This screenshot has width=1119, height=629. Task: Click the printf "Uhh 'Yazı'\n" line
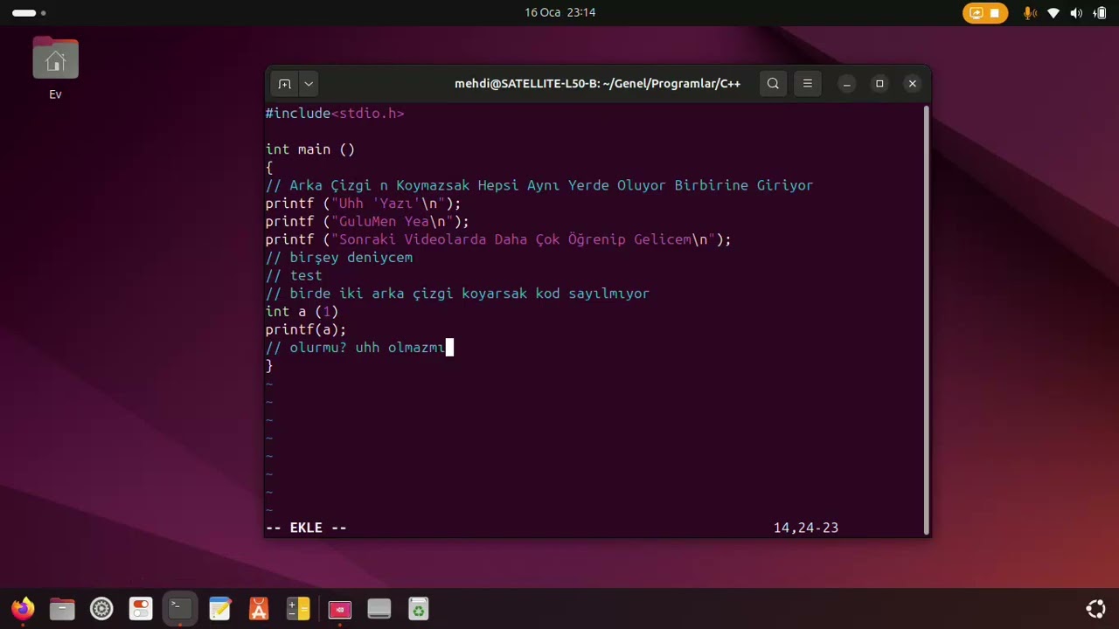click(363, 204)
